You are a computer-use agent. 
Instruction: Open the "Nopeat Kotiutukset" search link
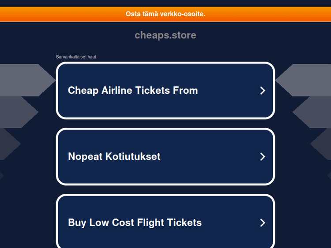[x=114, y=157]
